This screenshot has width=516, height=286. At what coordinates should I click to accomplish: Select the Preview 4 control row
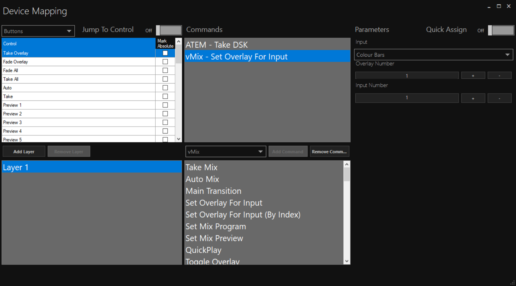(x=78, y=131)
